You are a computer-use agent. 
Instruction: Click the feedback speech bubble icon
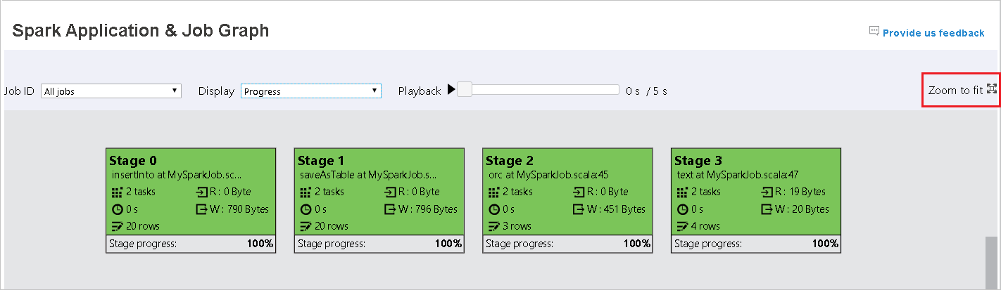click(x=874, y=32)
